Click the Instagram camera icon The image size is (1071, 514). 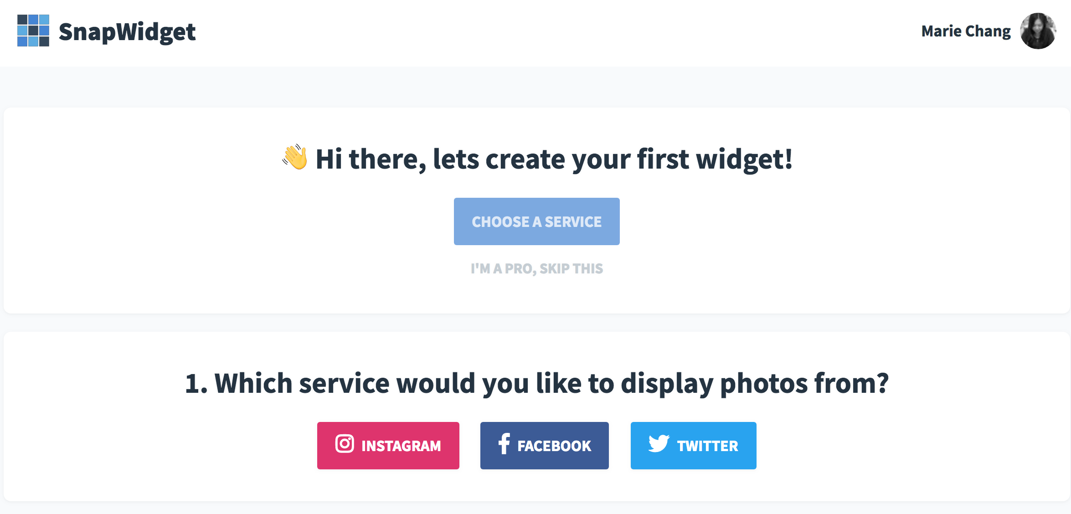coord(345,443)
